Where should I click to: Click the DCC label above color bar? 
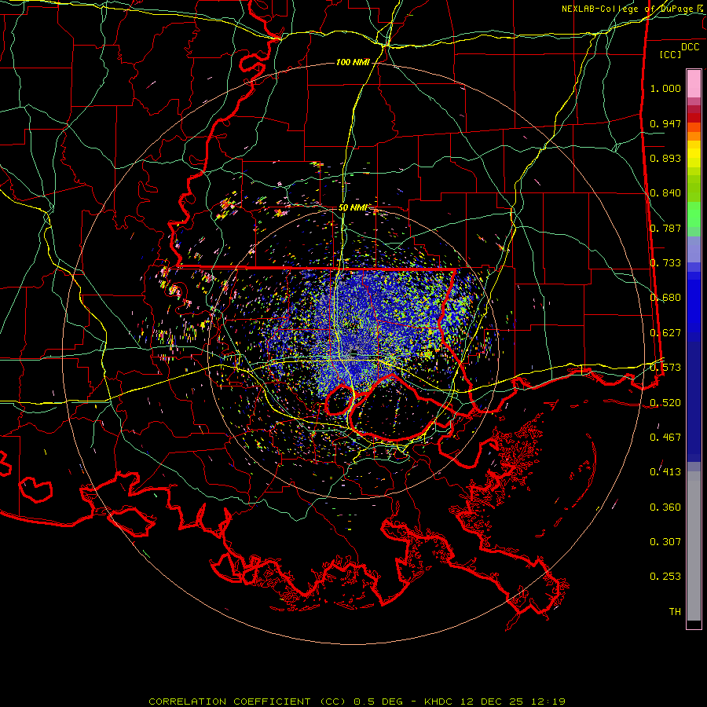pyautogui.click(x=690, y=47)
